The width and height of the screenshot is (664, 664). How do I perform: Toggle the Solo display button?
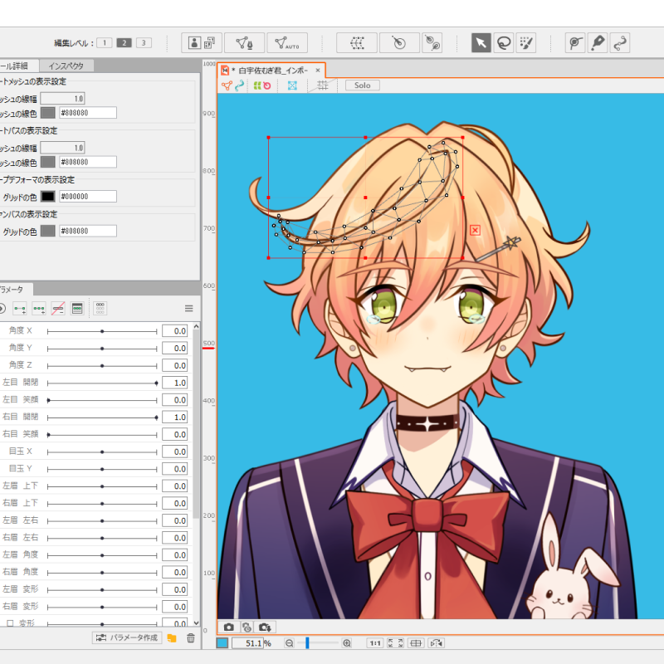click(362, 85)
